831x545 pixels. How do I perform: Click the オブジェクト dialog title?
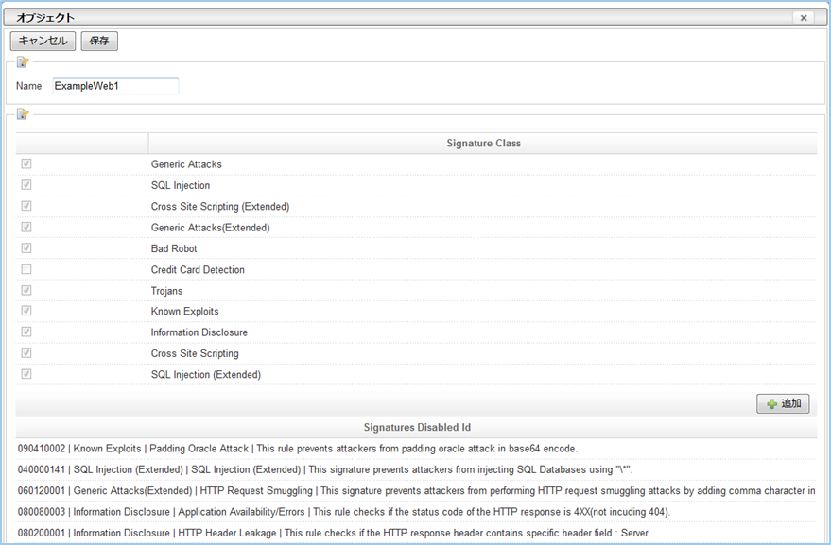coord(45,18)
